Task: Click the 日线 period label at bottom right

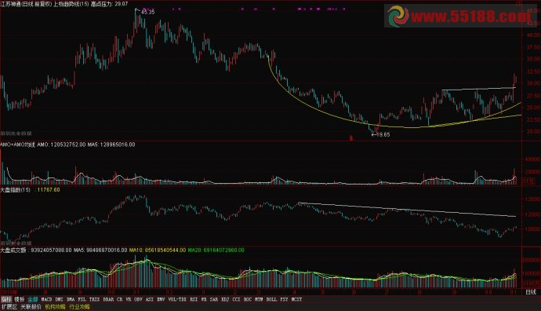Action: pyautogui.click(x=531, y=292)
